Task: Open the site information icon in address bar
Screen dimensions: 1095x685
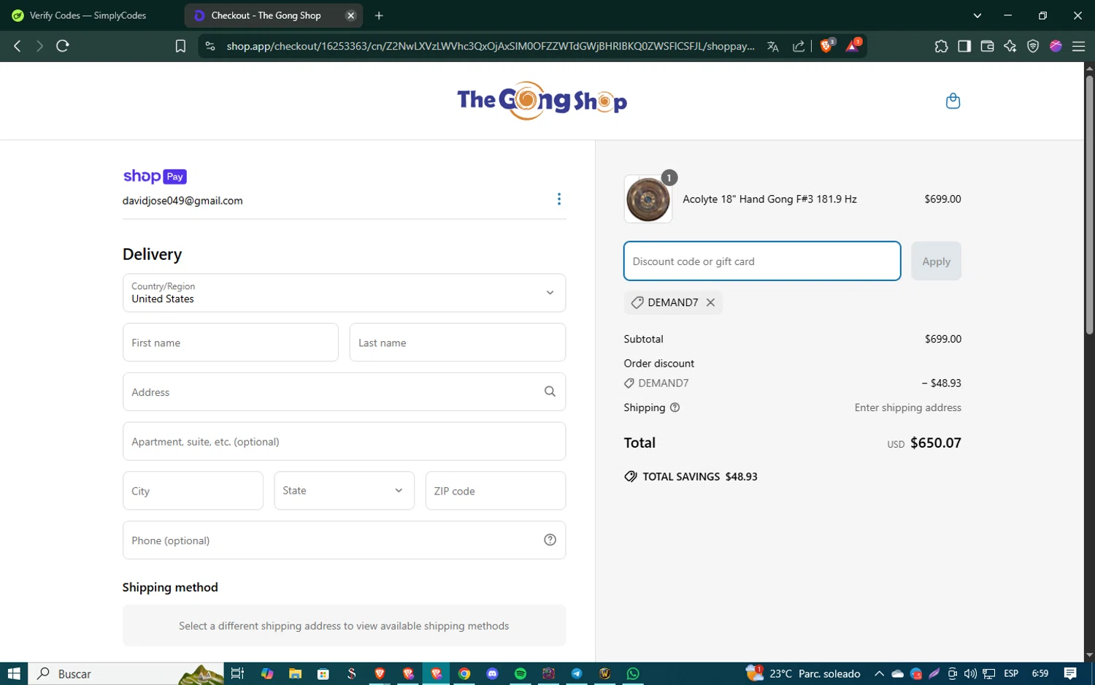Action: click(x=210, y=46)
